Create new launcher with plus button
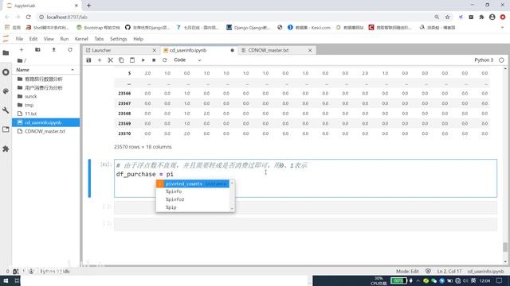510x286 pixels. 22,49
